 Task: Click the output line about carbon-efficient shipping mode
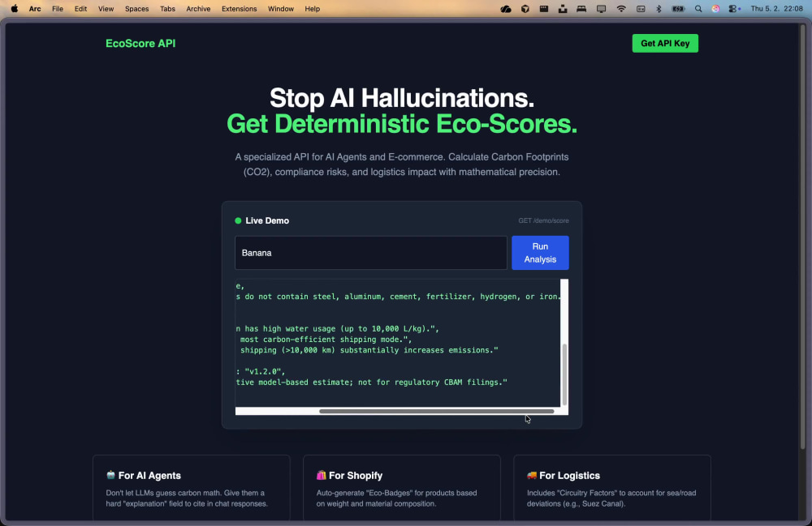tap(326, 340)
